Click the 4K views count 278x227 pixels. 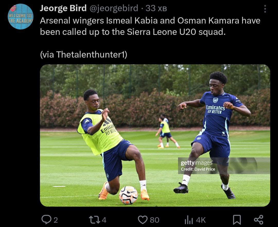tap(201, 220)
